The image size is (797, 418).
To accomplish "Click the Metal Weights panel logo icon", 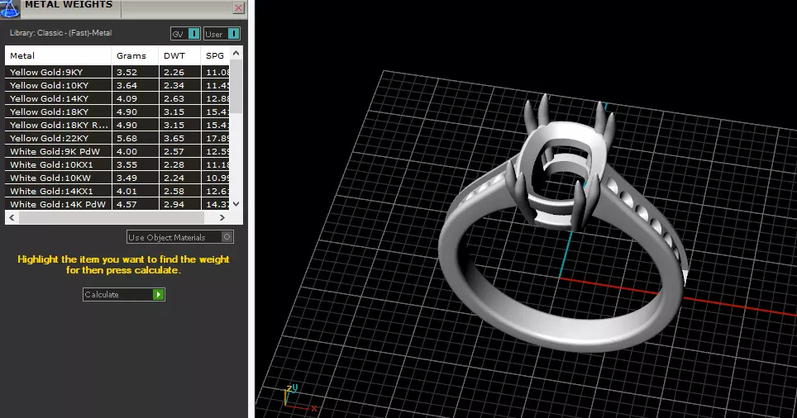I will coord(10,8).
